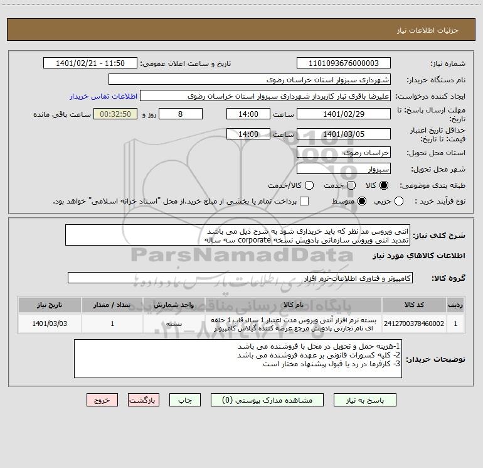This screenshot has width=483, height=468.
Task: Click the ردیف column header
Action: (x=455, y=305)
